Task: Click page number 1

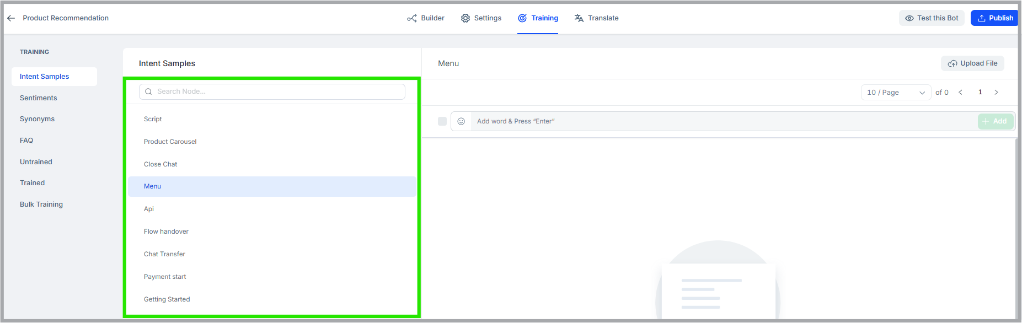Action: [980, 93]
